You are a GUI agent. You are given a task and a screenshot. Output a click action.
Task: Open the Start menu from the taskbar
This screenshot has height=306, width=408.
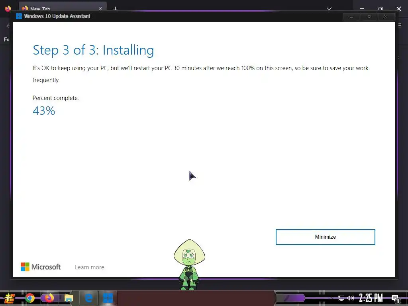coord(10,298)
